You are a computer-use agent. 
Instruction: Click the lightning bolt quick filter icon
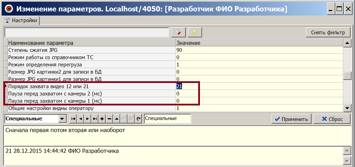(195, 33)
